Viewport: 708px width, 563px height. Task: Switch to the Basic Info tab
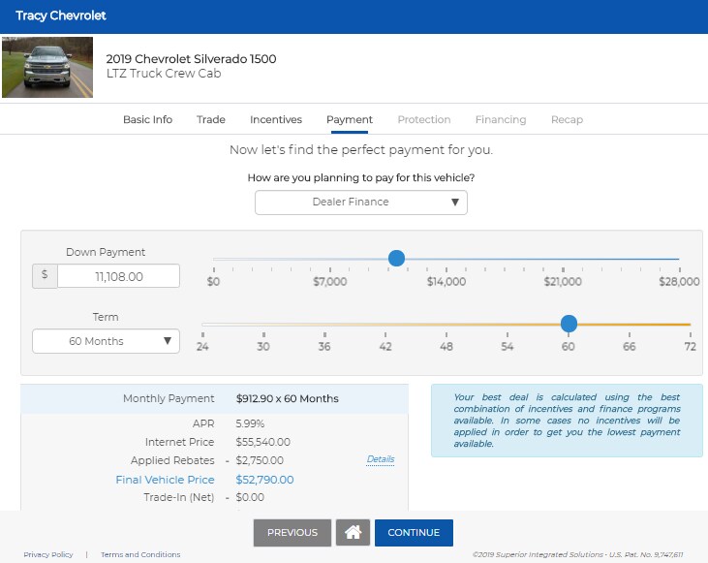coord(147,120)
